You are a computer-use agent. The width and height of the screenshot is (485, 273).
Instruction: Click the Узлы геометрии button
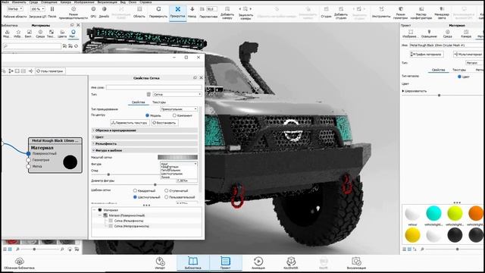pos(50,71)
